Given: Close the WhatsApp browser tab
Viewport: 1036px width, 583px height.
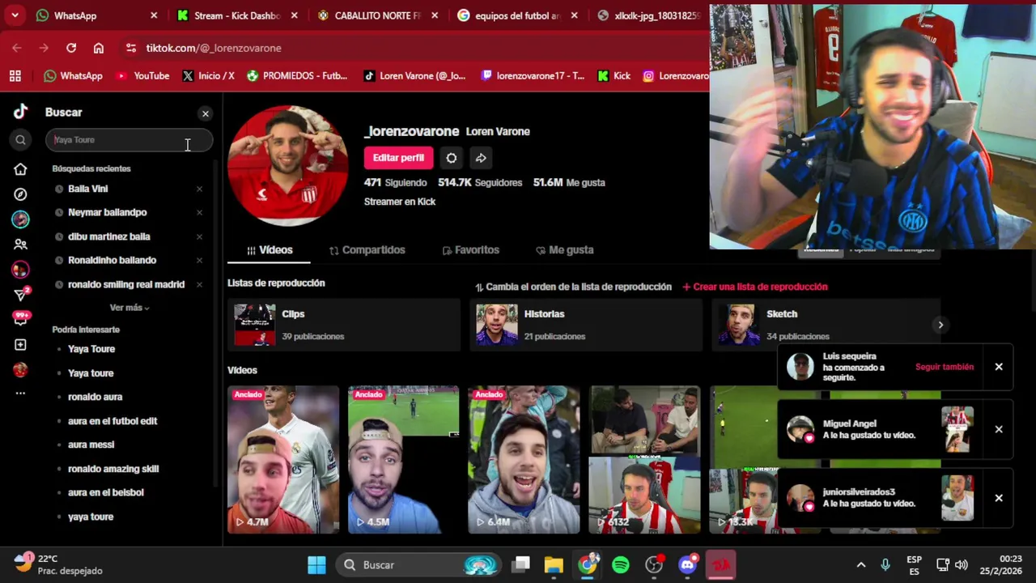Looking at the screenshot, I should [x=154, y=15].
